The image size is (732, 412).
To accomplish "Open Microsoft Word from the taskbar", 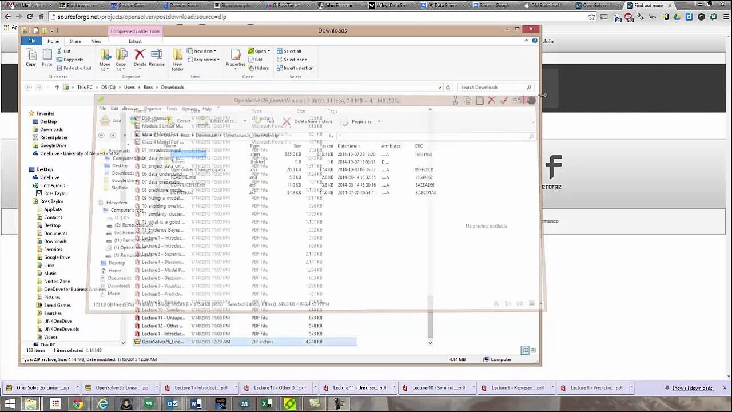I will point(196,404).
